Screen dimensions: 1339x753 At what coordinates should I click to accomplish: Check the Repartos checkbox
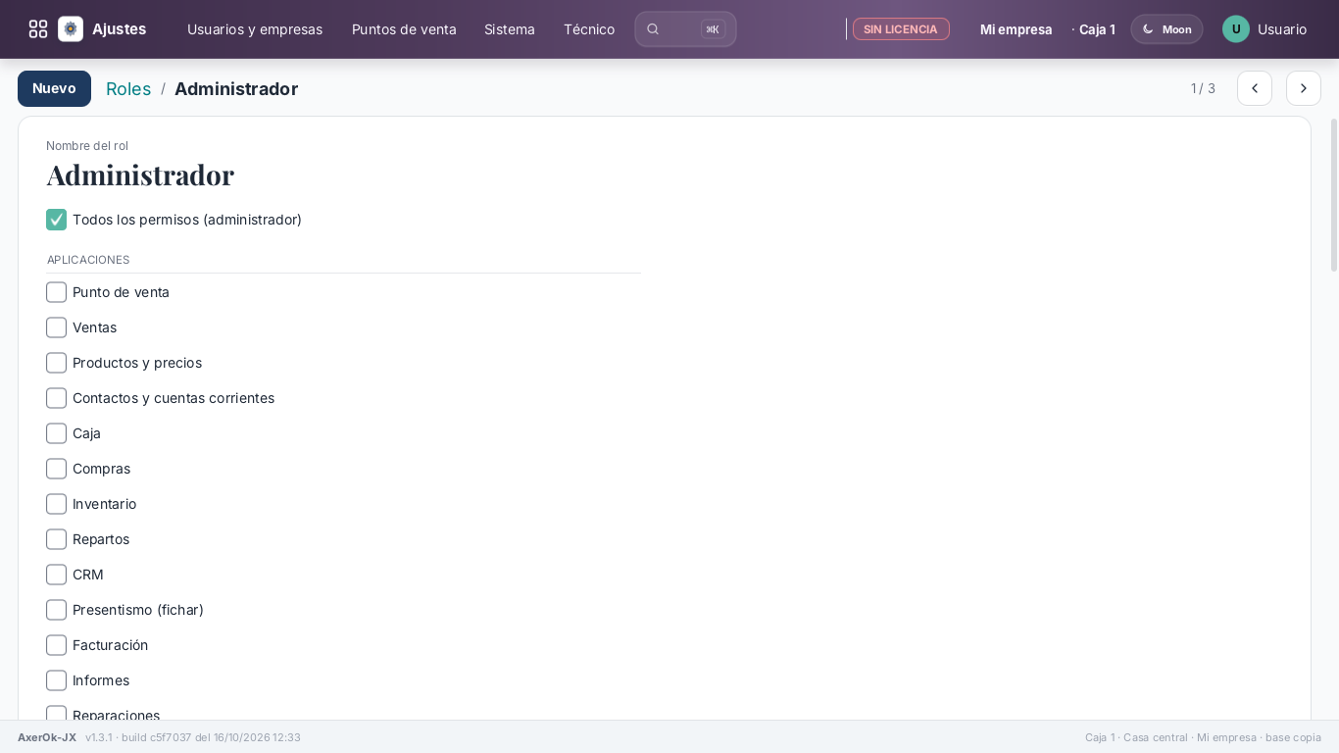pos(57,539)
